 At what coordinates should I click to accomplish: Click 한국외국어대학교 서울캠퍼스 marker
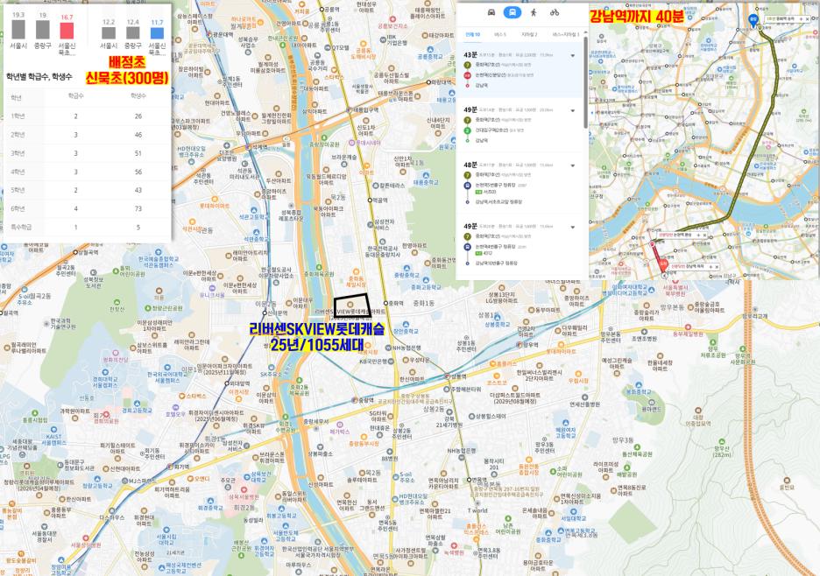pos(166,368)
